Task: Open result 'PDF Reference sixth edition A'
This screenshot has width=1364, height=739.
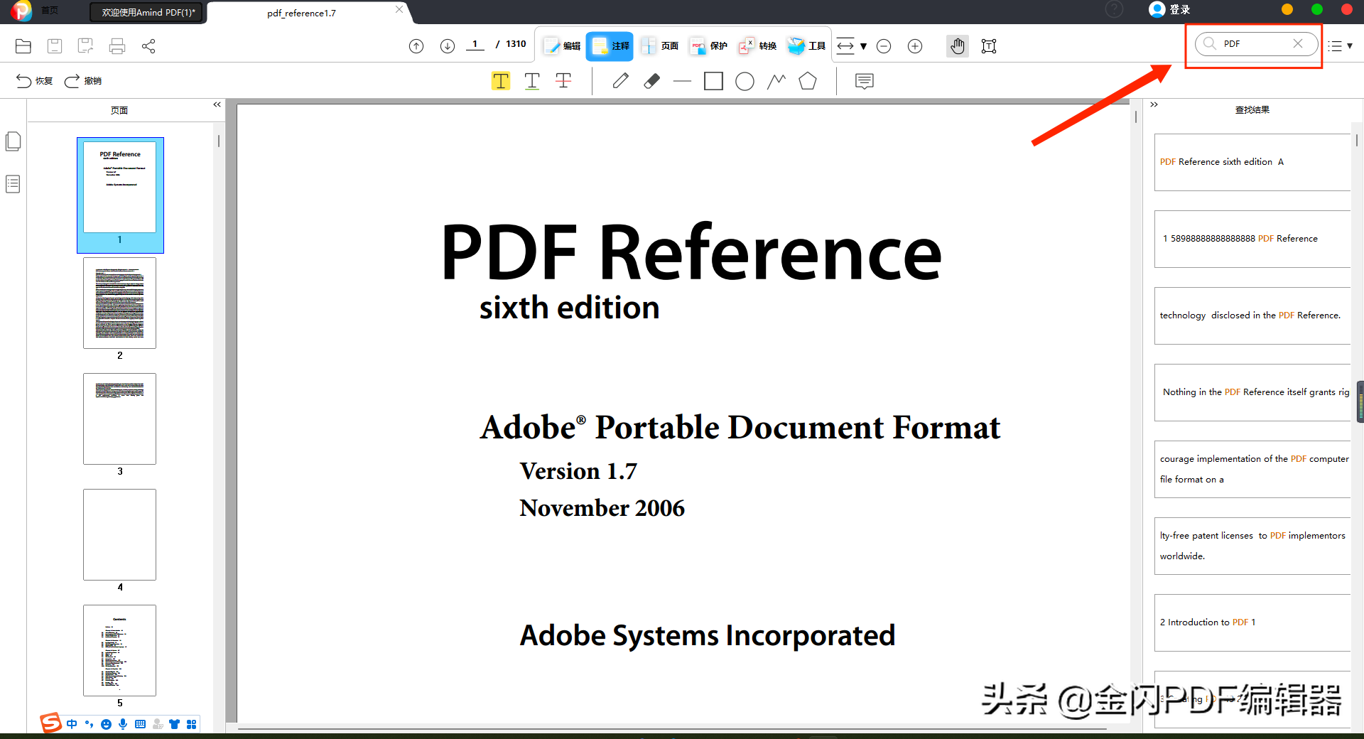Action: [1252, 162]
